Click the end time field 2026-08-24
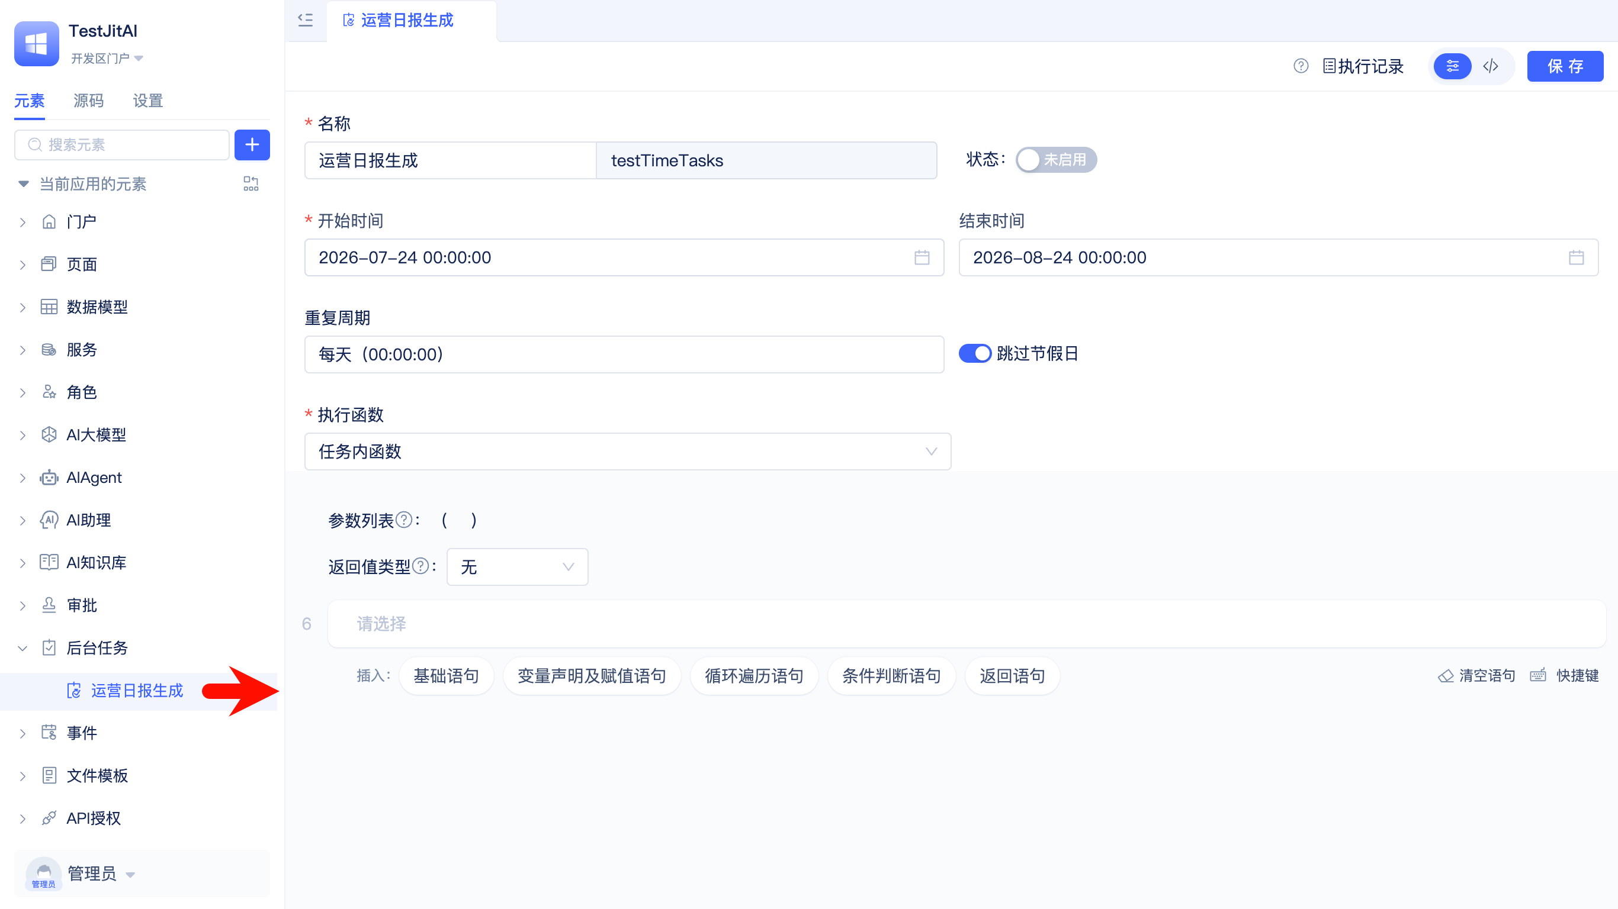1618x909 pixels. coord(1278,257)
